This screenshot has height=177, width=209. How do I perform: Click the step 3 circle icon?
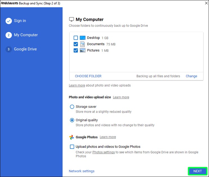tap(9, 49)
